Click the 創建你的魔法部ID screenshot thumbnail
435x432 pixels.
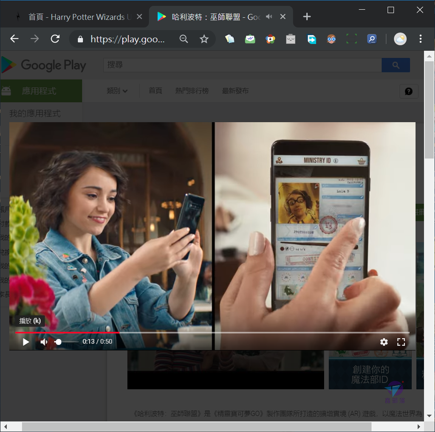coord(370,370)
